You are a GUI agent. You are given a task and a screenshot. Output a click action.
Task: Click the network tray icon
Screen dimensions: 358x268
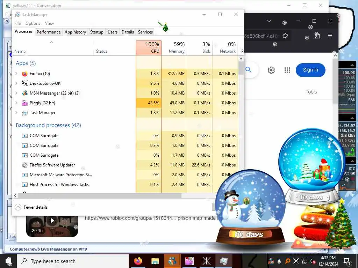[x=305, y=261]
